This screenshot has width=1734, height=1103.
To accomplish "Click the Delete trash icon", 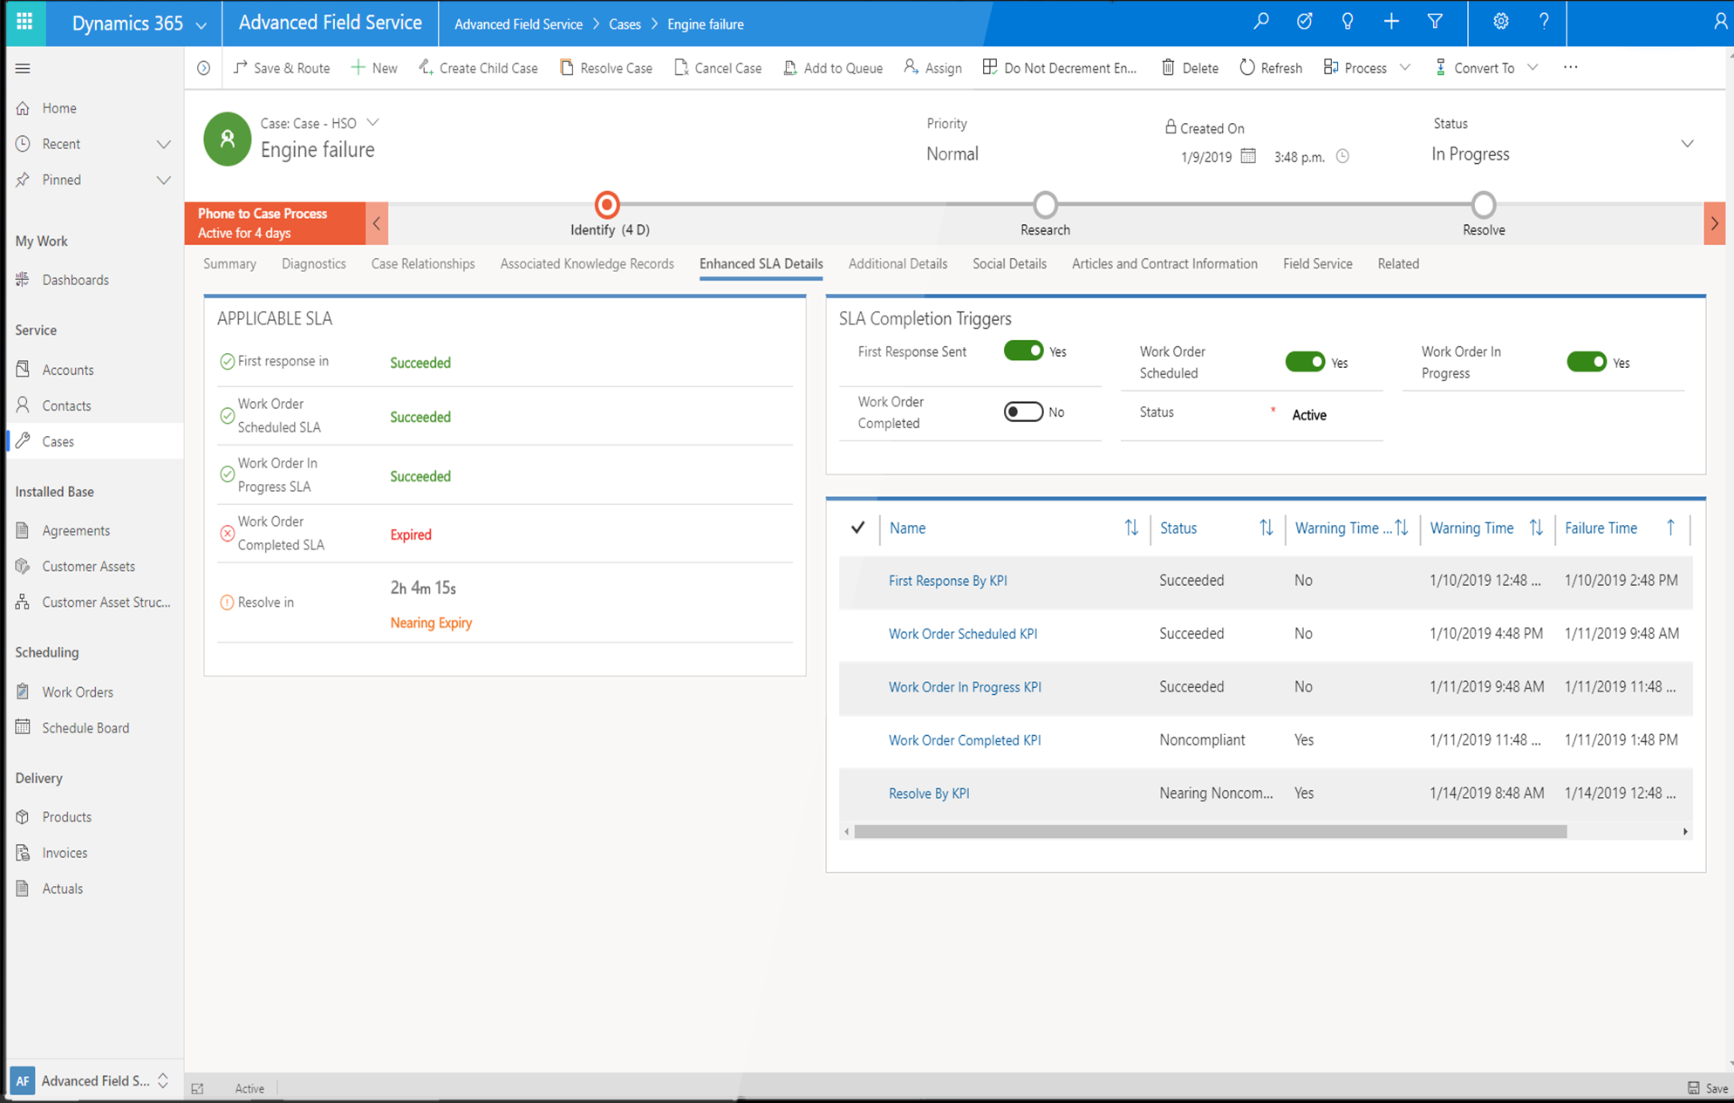I will click(1168, 68).
